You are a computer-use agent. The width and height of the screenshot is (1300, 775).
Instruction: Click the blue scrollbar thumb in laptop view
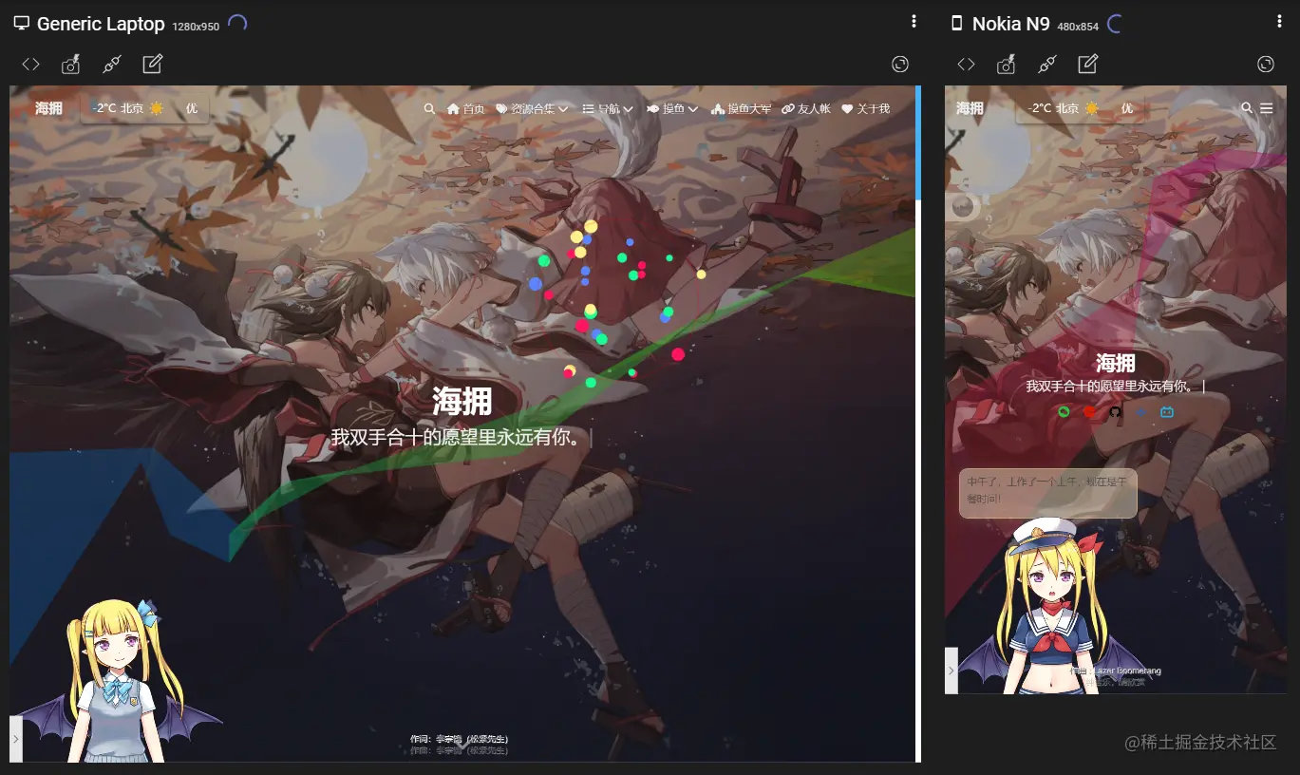pos(918,142)
